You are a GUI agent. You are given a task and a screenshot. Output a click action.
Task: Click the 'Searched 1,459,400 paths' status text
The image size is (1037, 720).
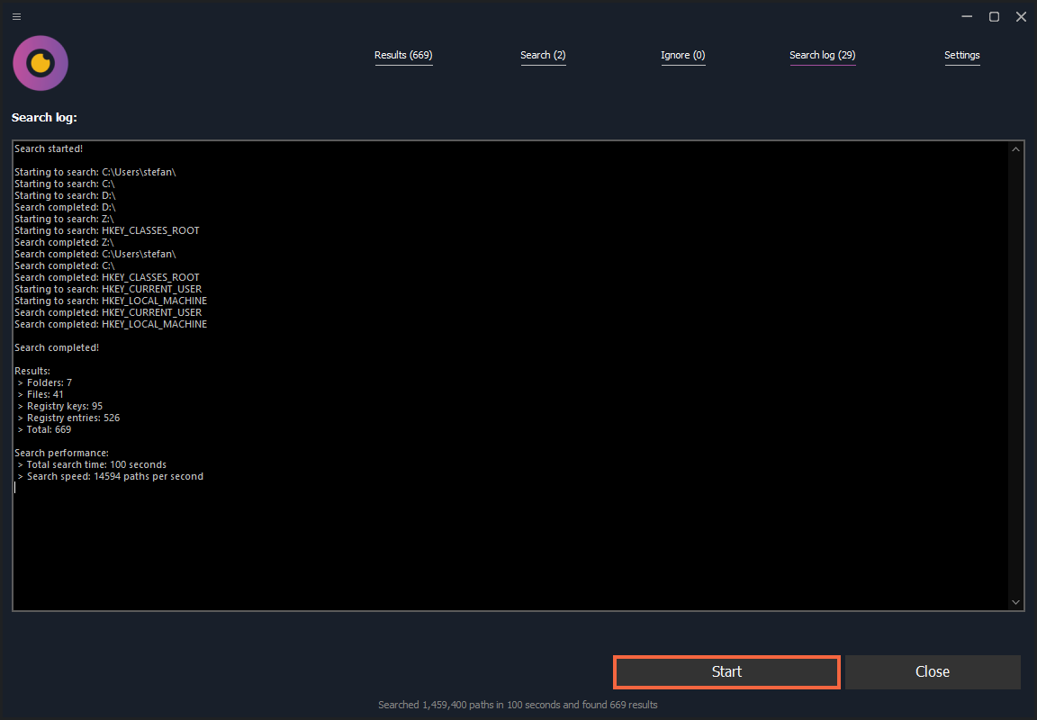coord(518,705)
